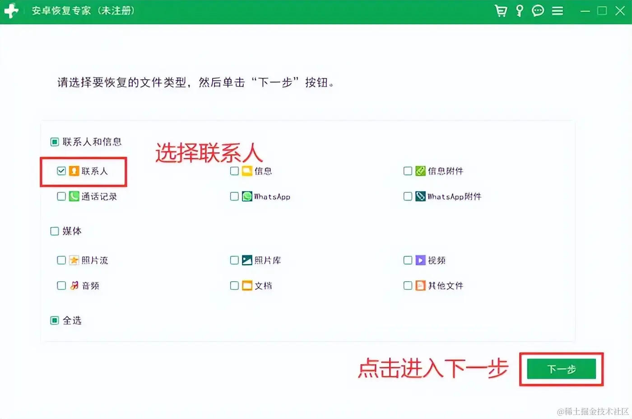Viewport: 632px width, 419px height.
Task: Click the green 下一步 button
Action: click(x=562, y=369)
